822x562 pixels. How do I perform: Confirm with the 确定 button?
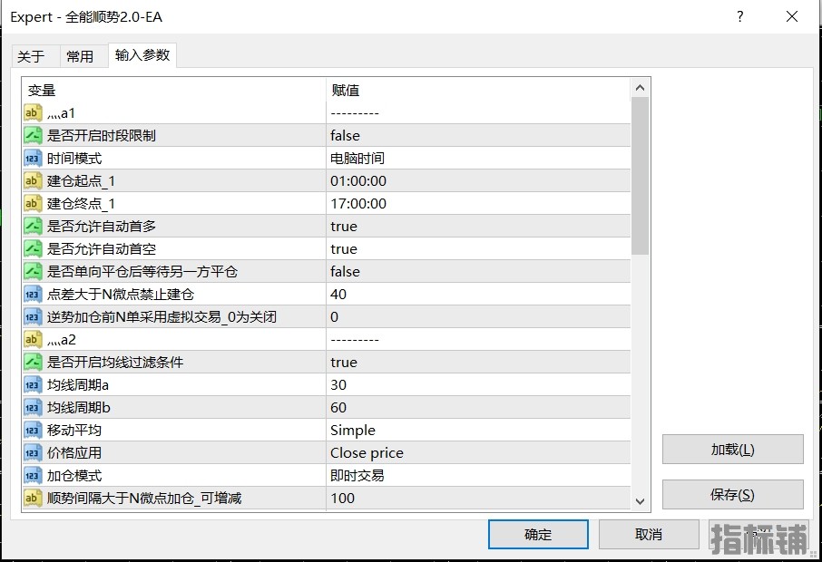538,534
